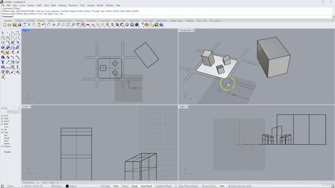
Task: Open the Analyze menu
Action: coord(91,5)
